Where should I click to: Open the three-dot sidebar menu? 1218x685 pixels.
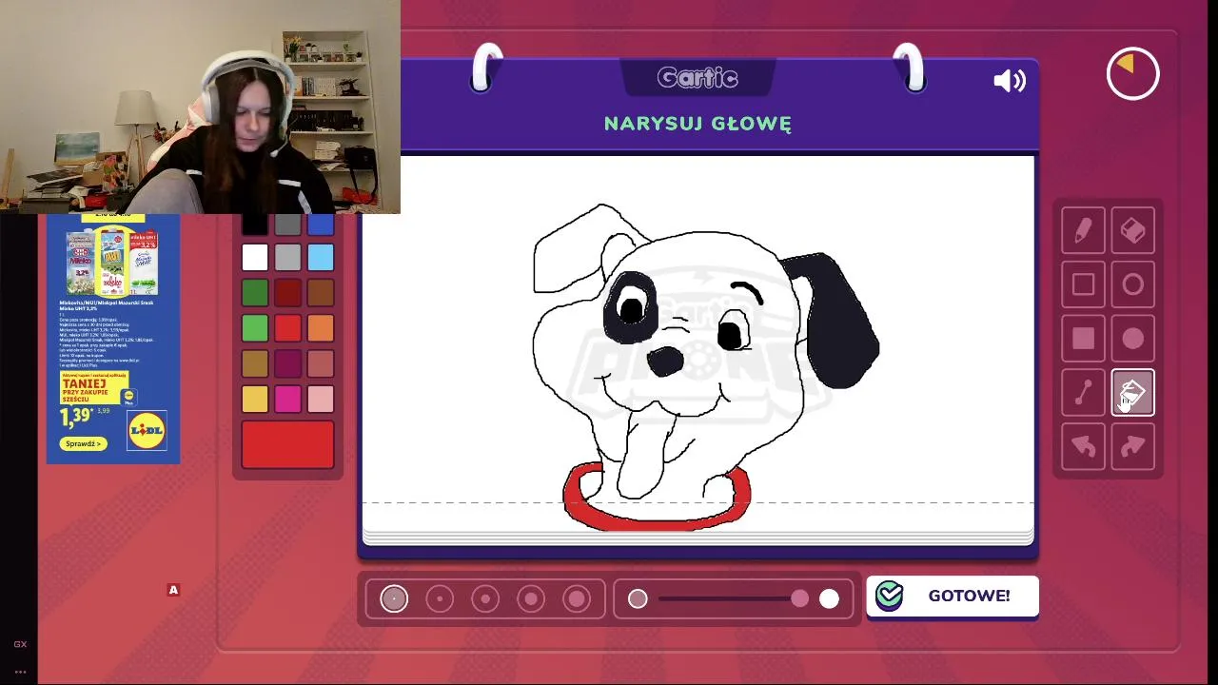[x=20, y=672]
